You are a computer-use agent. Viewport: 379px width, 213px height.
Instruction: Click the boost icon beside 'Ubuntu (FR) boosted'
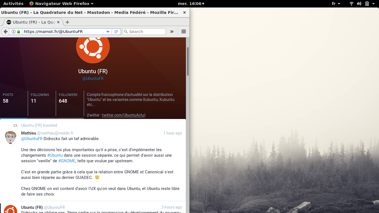[16, 125]
